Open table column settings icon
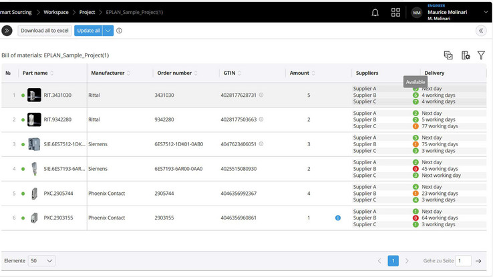The image size is (493, 277). point(466,55)
